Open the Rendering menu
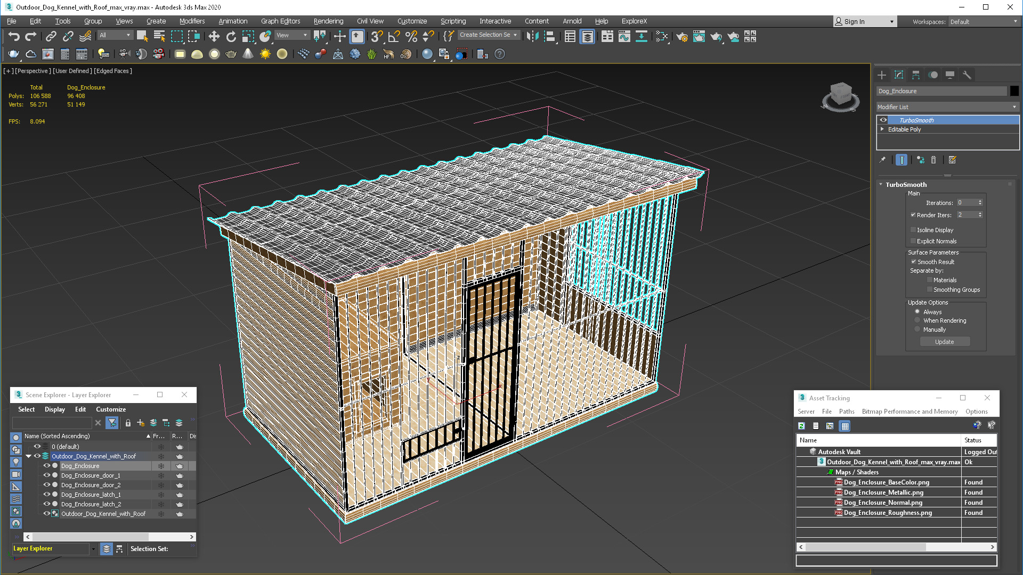This screenshot has width=1023, height=575. coord(328,21)
